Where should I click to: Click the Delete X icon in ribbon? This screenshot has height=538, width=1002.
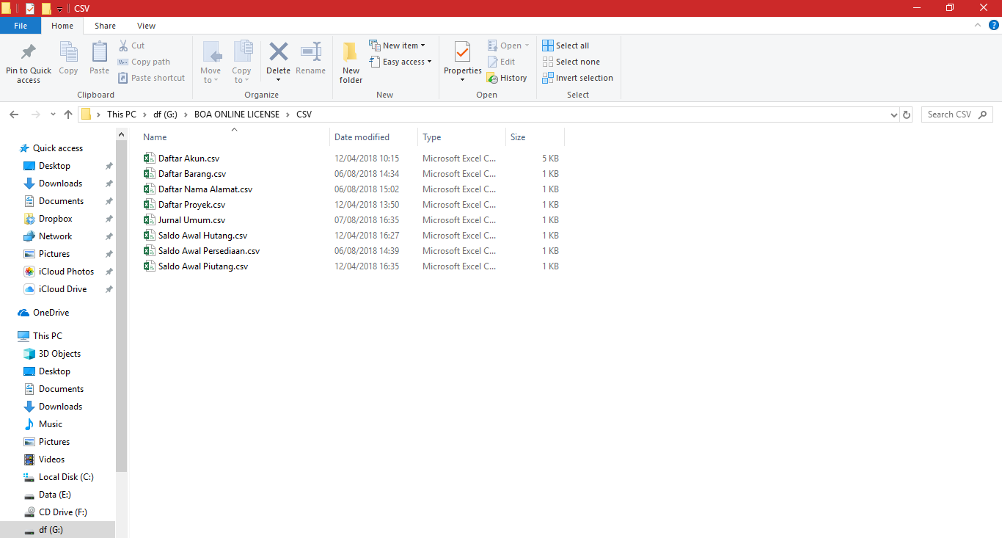point(278,52)
